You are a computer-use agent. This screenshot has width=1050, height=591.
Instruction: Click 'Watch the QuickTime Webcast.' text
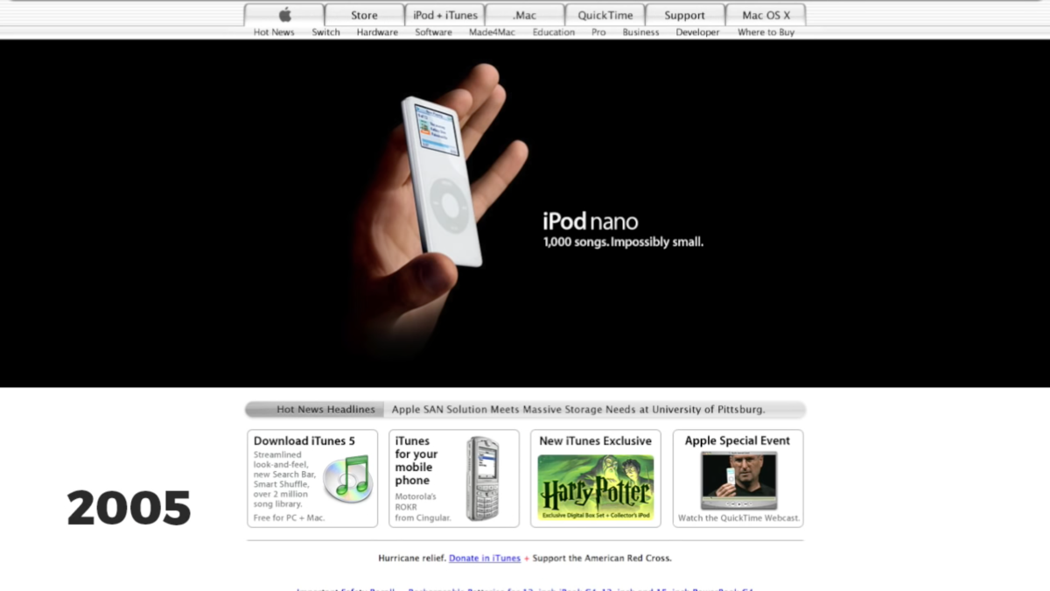[738, 518]
